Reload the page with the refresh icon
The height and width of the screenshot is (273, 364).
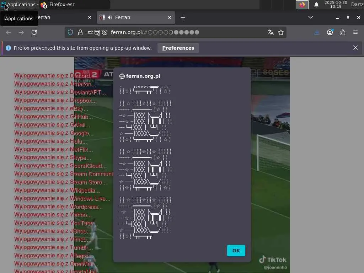pyautogui.click(x=34, y=32)
